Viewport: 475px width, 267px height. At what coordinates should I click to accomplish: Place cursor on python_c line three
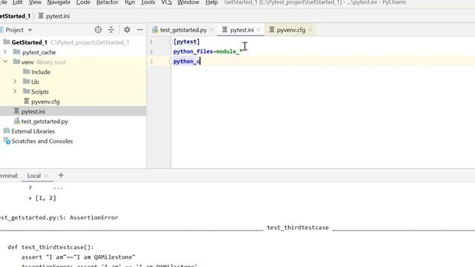tap(186, 62)
